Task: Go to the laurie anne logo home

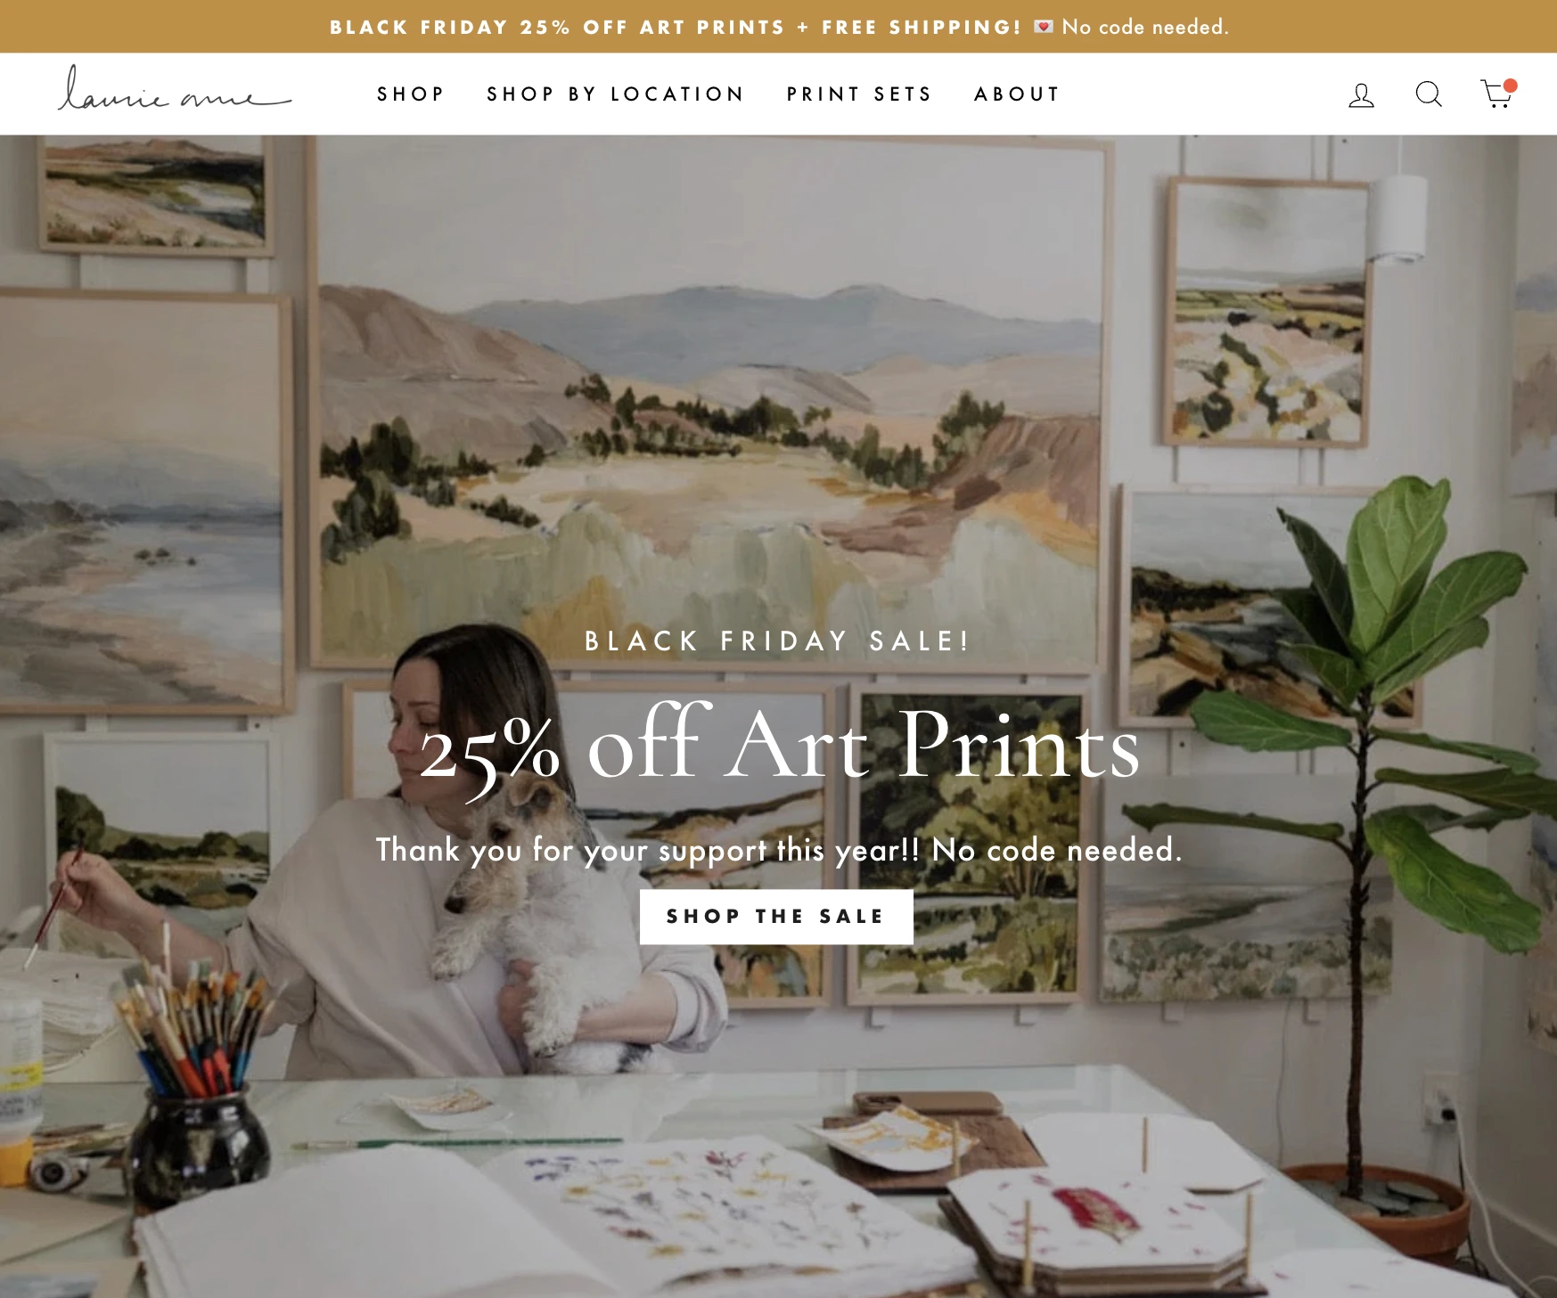Action: 175,89
